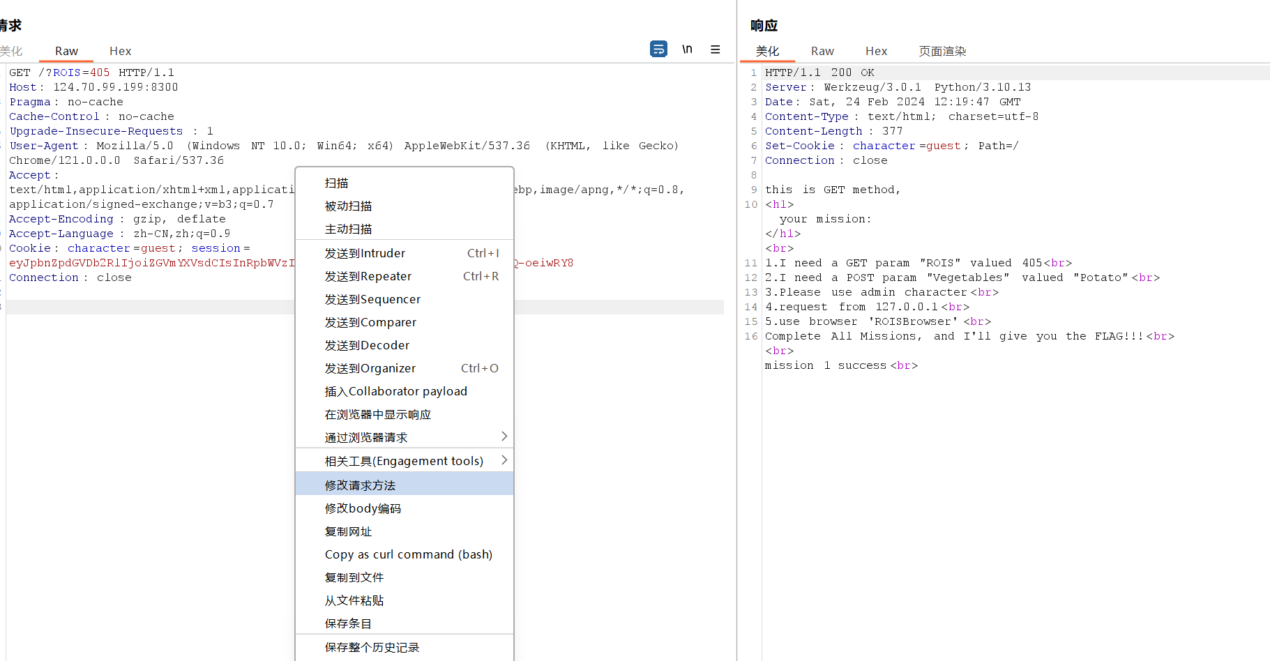This screenshot has width=1270, height=661.
Task: Expand the Engagement tools submenu arrow
Action: pos(504,460)
